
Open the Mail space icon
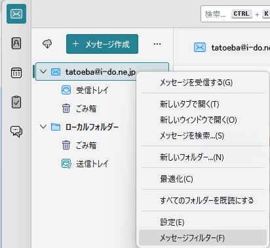(x=16, y=14)
